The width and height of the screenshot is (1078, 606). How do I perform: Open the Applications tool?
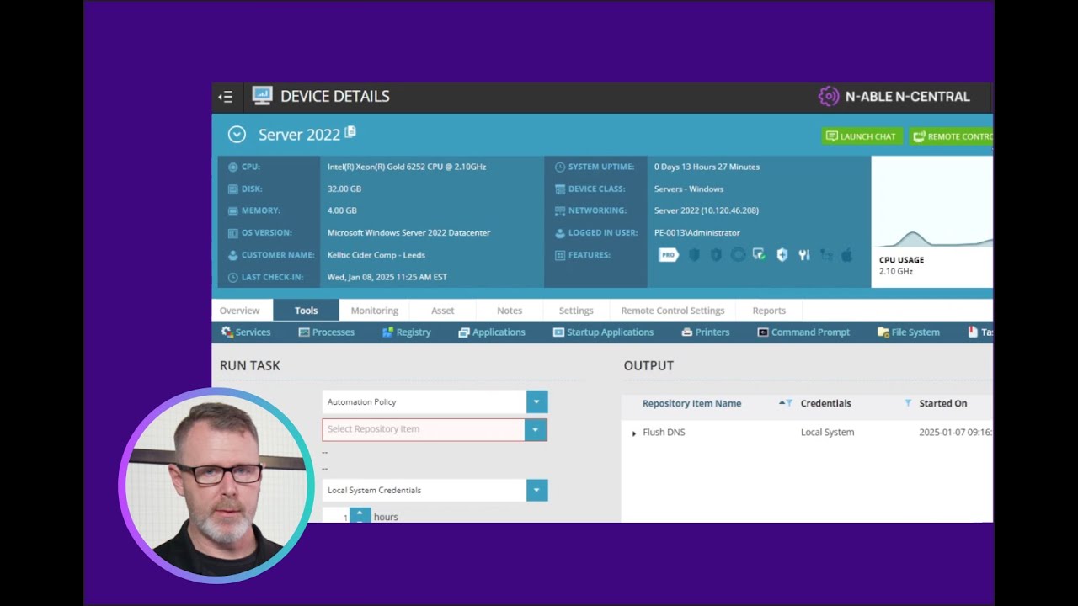click(492, 332)
